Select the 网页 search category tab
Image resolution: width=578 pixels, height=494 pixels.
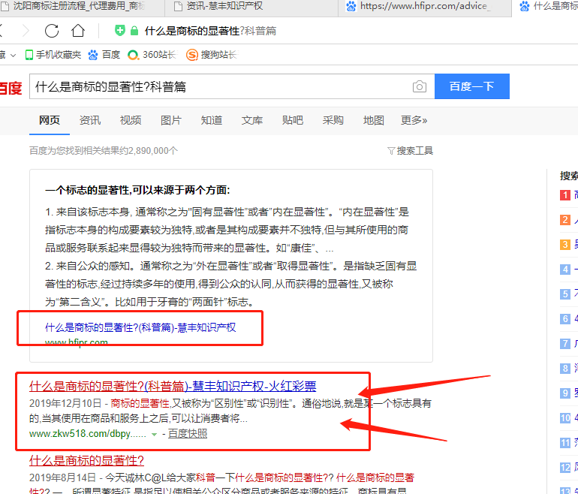(x=50, y=120)
